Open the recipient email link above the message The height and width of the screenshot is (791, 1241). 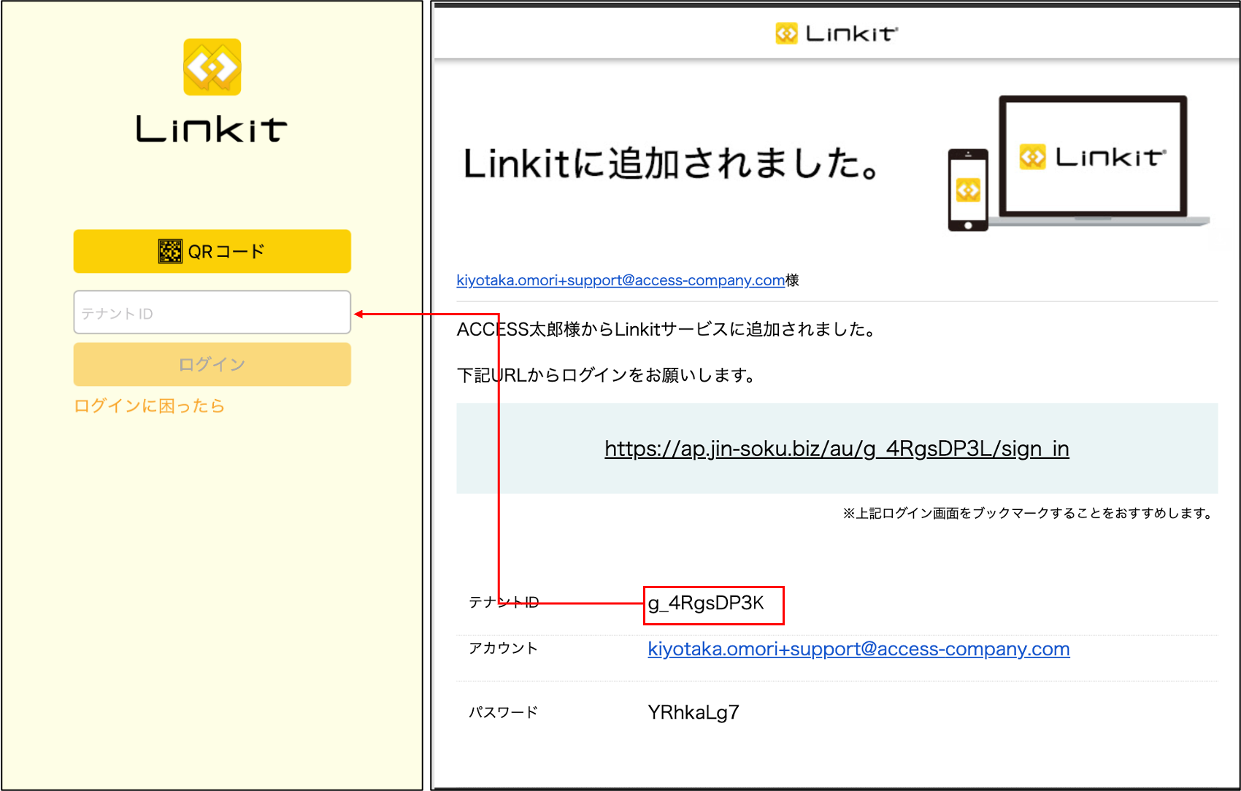[620, 280]
